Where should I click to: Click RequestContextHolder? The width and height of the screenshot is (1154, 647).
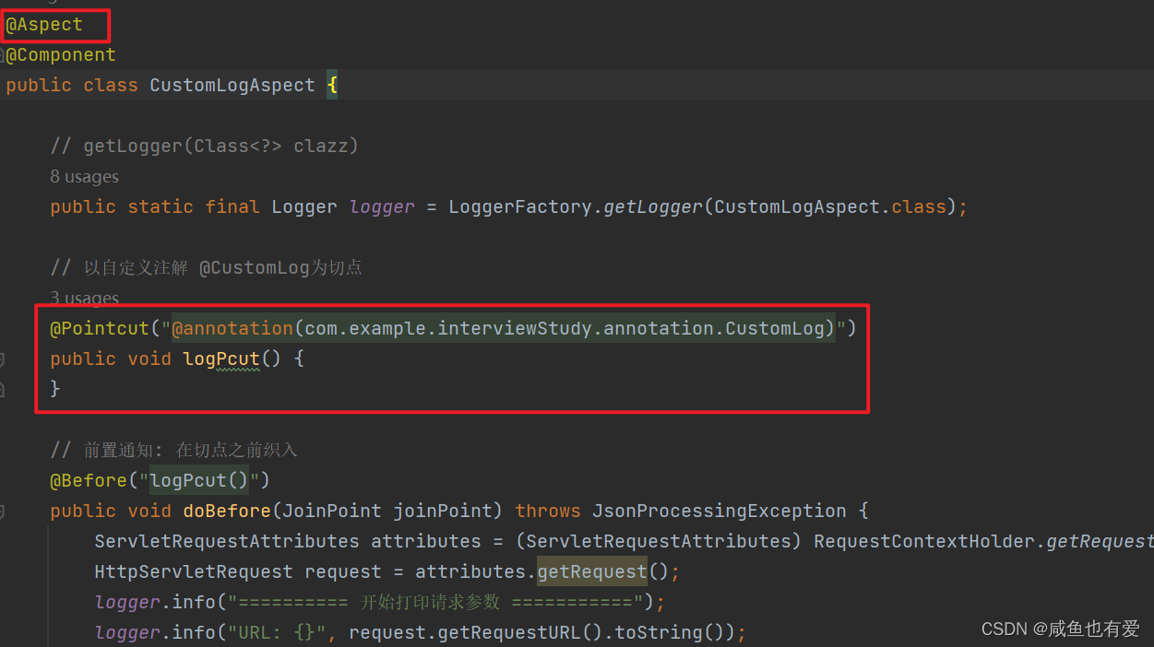tap(924, 541)
